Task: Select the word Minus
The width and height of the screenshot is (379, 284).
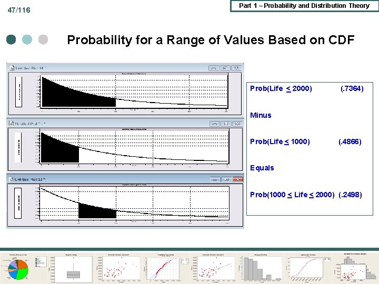Action: pos(261,115)
